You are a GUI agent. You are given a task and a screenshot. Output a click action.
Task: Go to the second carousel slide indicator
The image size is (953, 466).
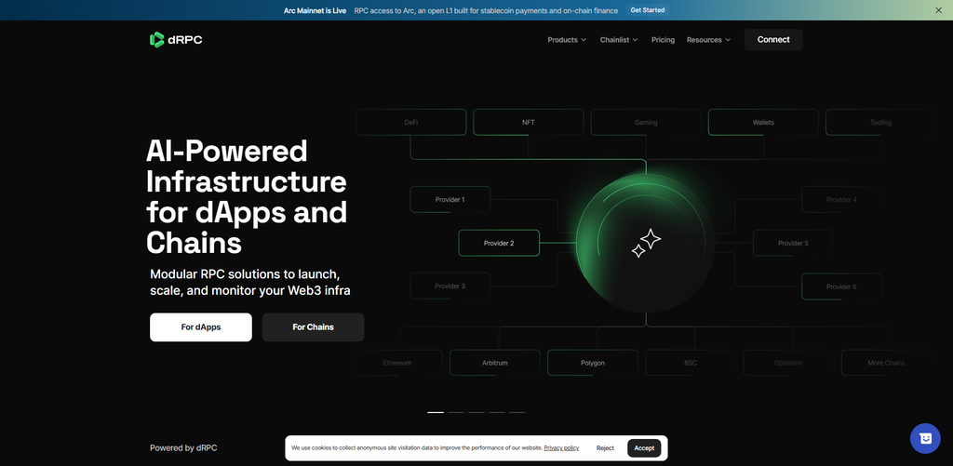[456, 412]
